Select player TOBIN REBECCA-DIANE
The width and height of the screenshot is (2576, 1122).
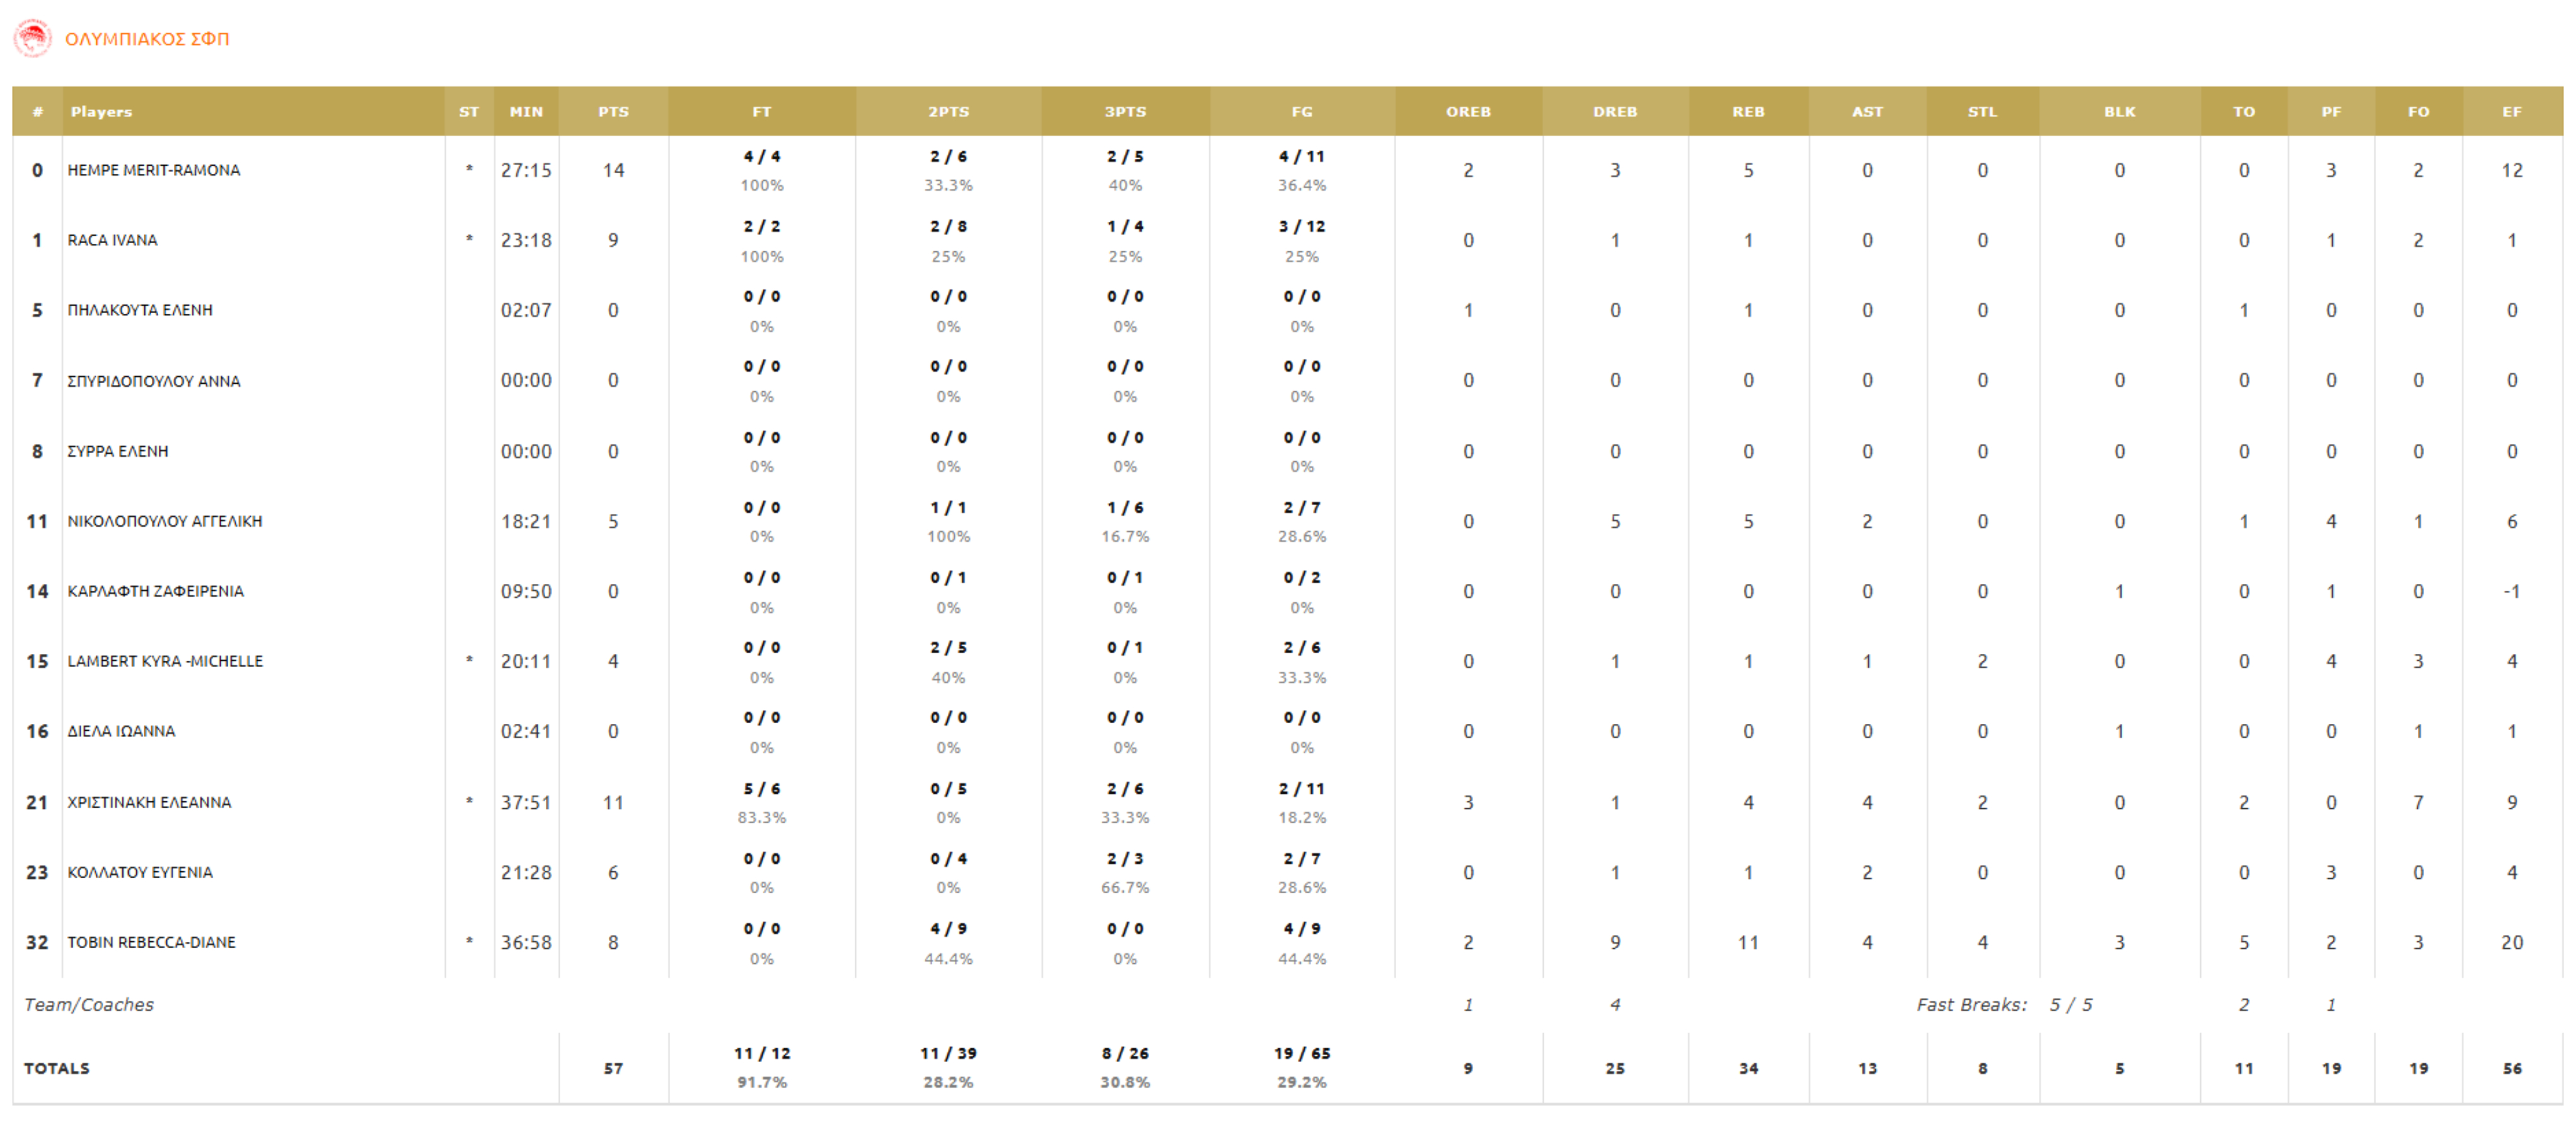(x=151, y=942)
